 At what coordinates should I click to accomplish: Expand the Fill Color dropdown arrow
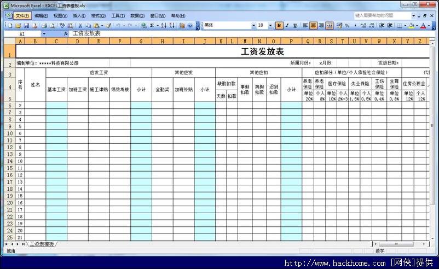pyautogui.click(x=417, y=26)
